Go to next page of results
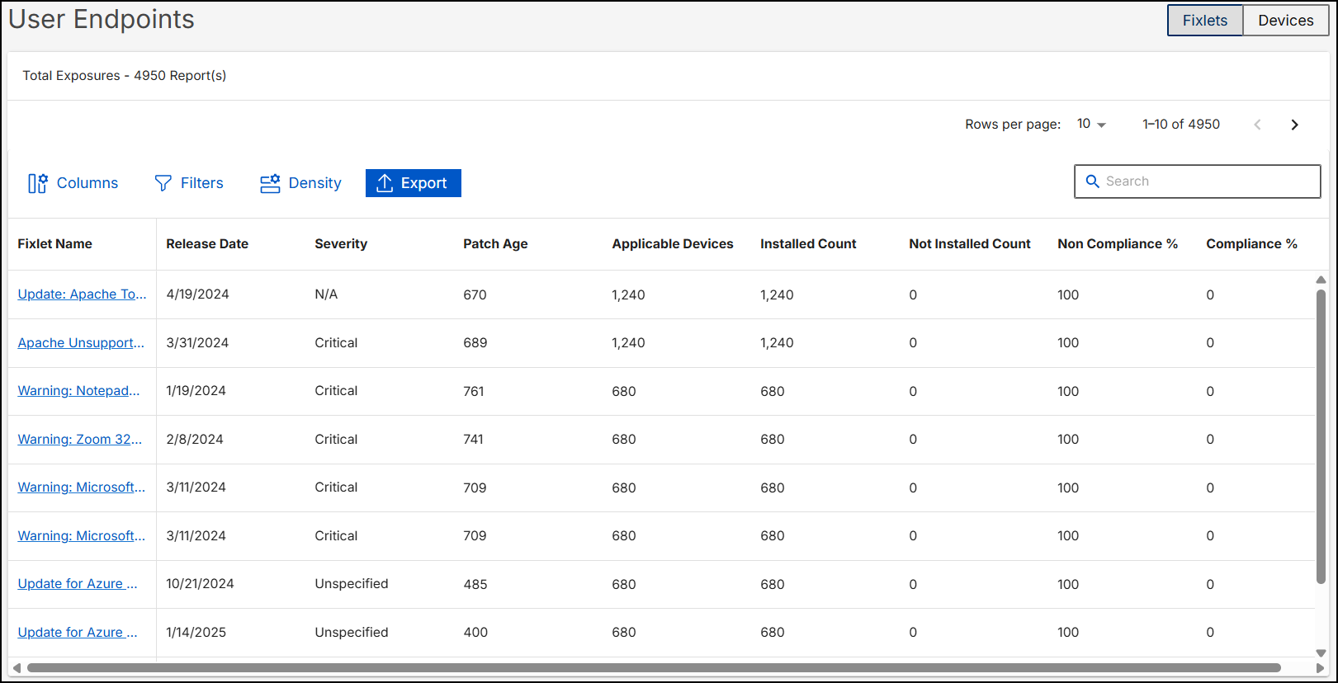The height and width of the screenshot is (683, 1338). click(x=1294, y=125)
